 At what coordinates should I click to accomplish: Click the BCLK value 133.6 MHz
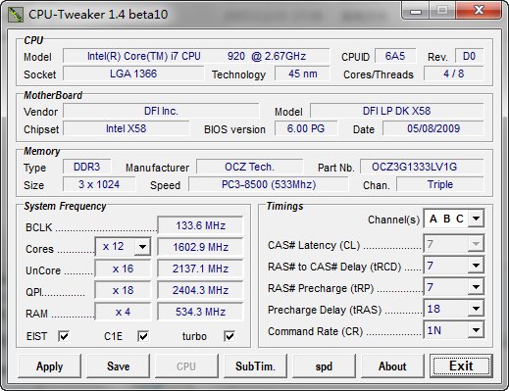[200, 225]
